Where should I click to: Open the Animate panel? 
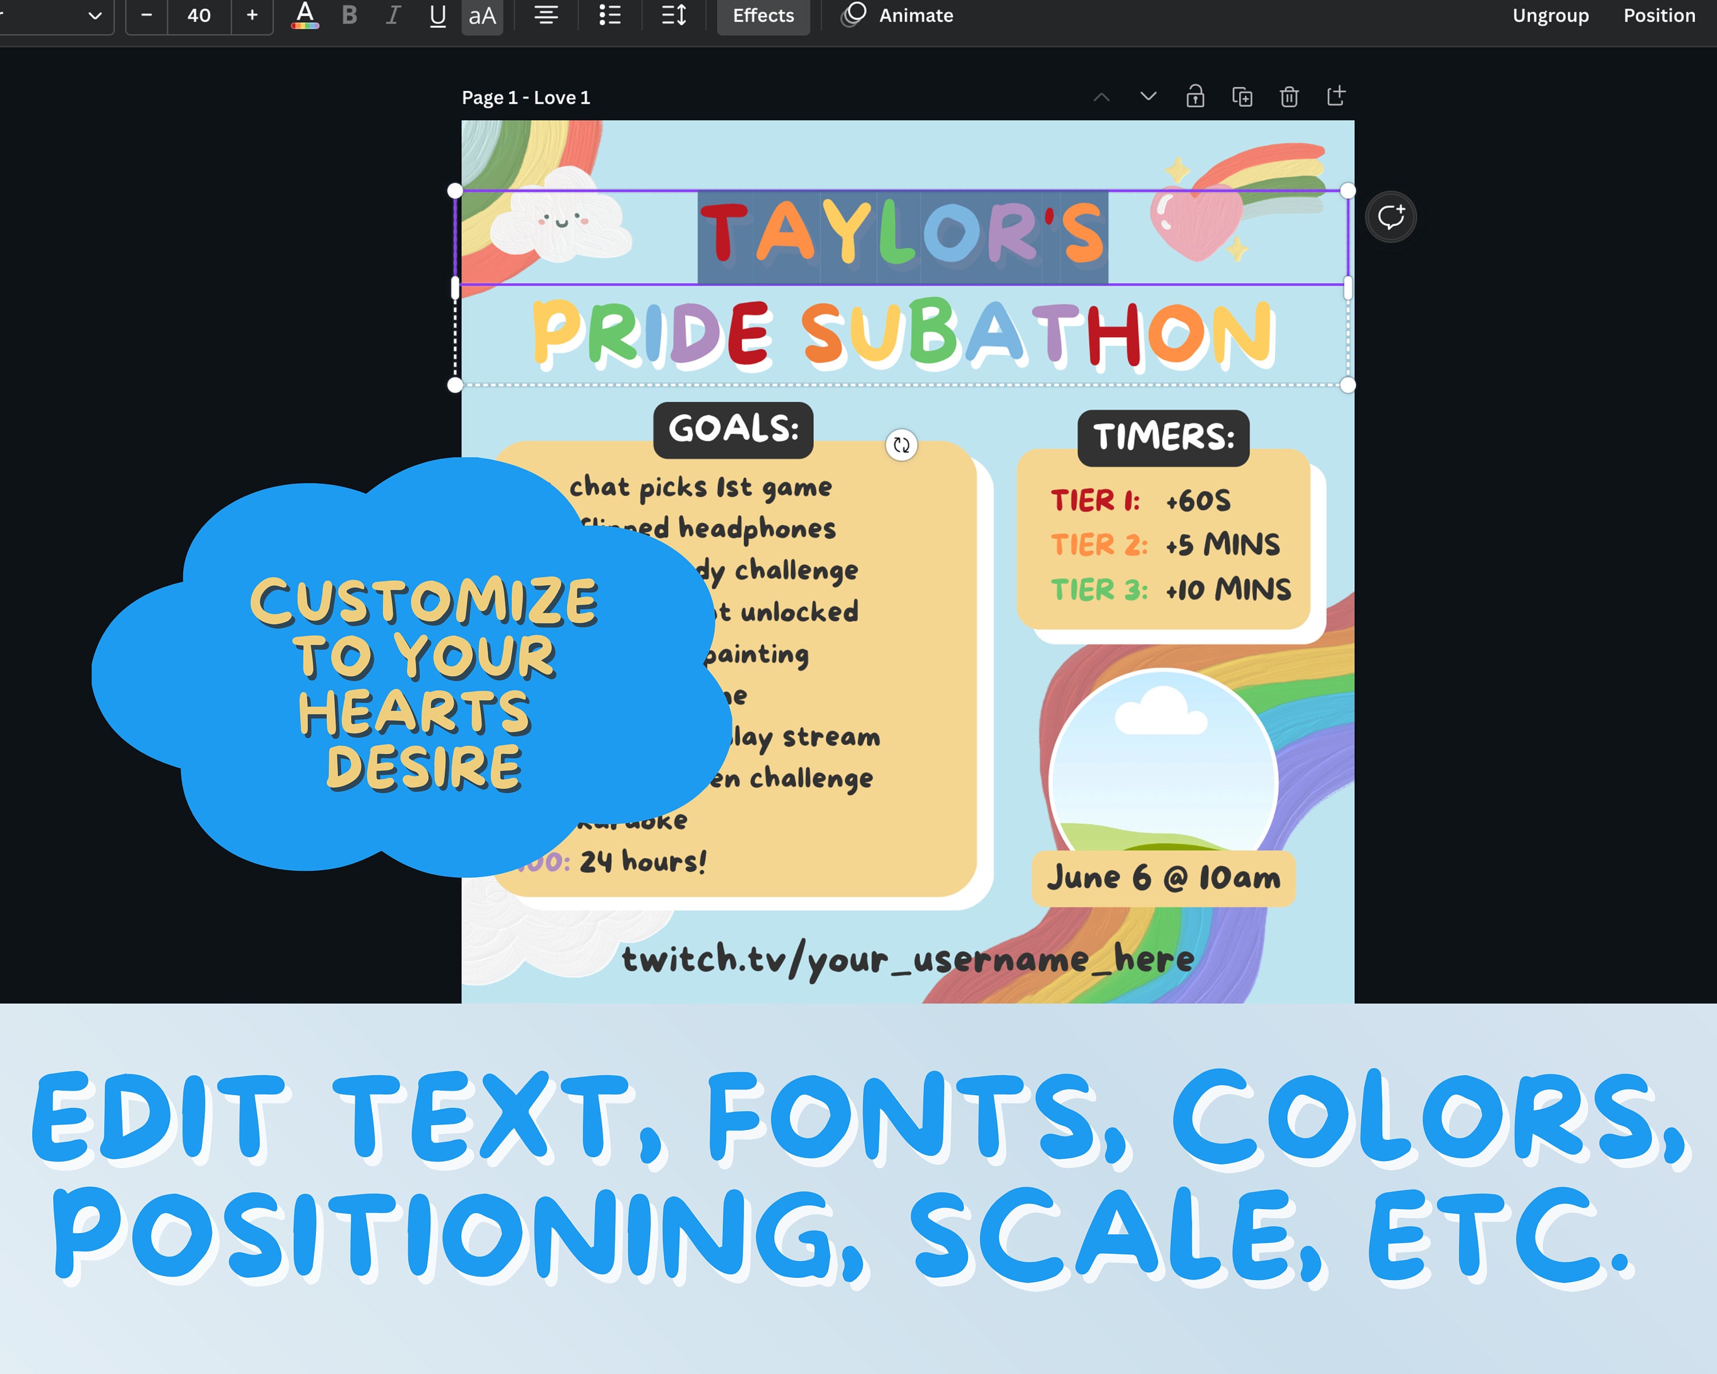click(897, 16)
